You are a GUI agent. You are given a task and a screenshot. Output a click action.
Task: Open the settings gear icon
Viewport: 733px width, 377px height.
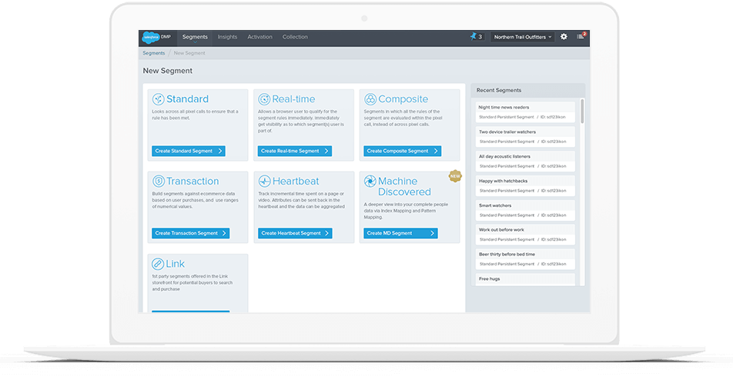coord(564,36)
